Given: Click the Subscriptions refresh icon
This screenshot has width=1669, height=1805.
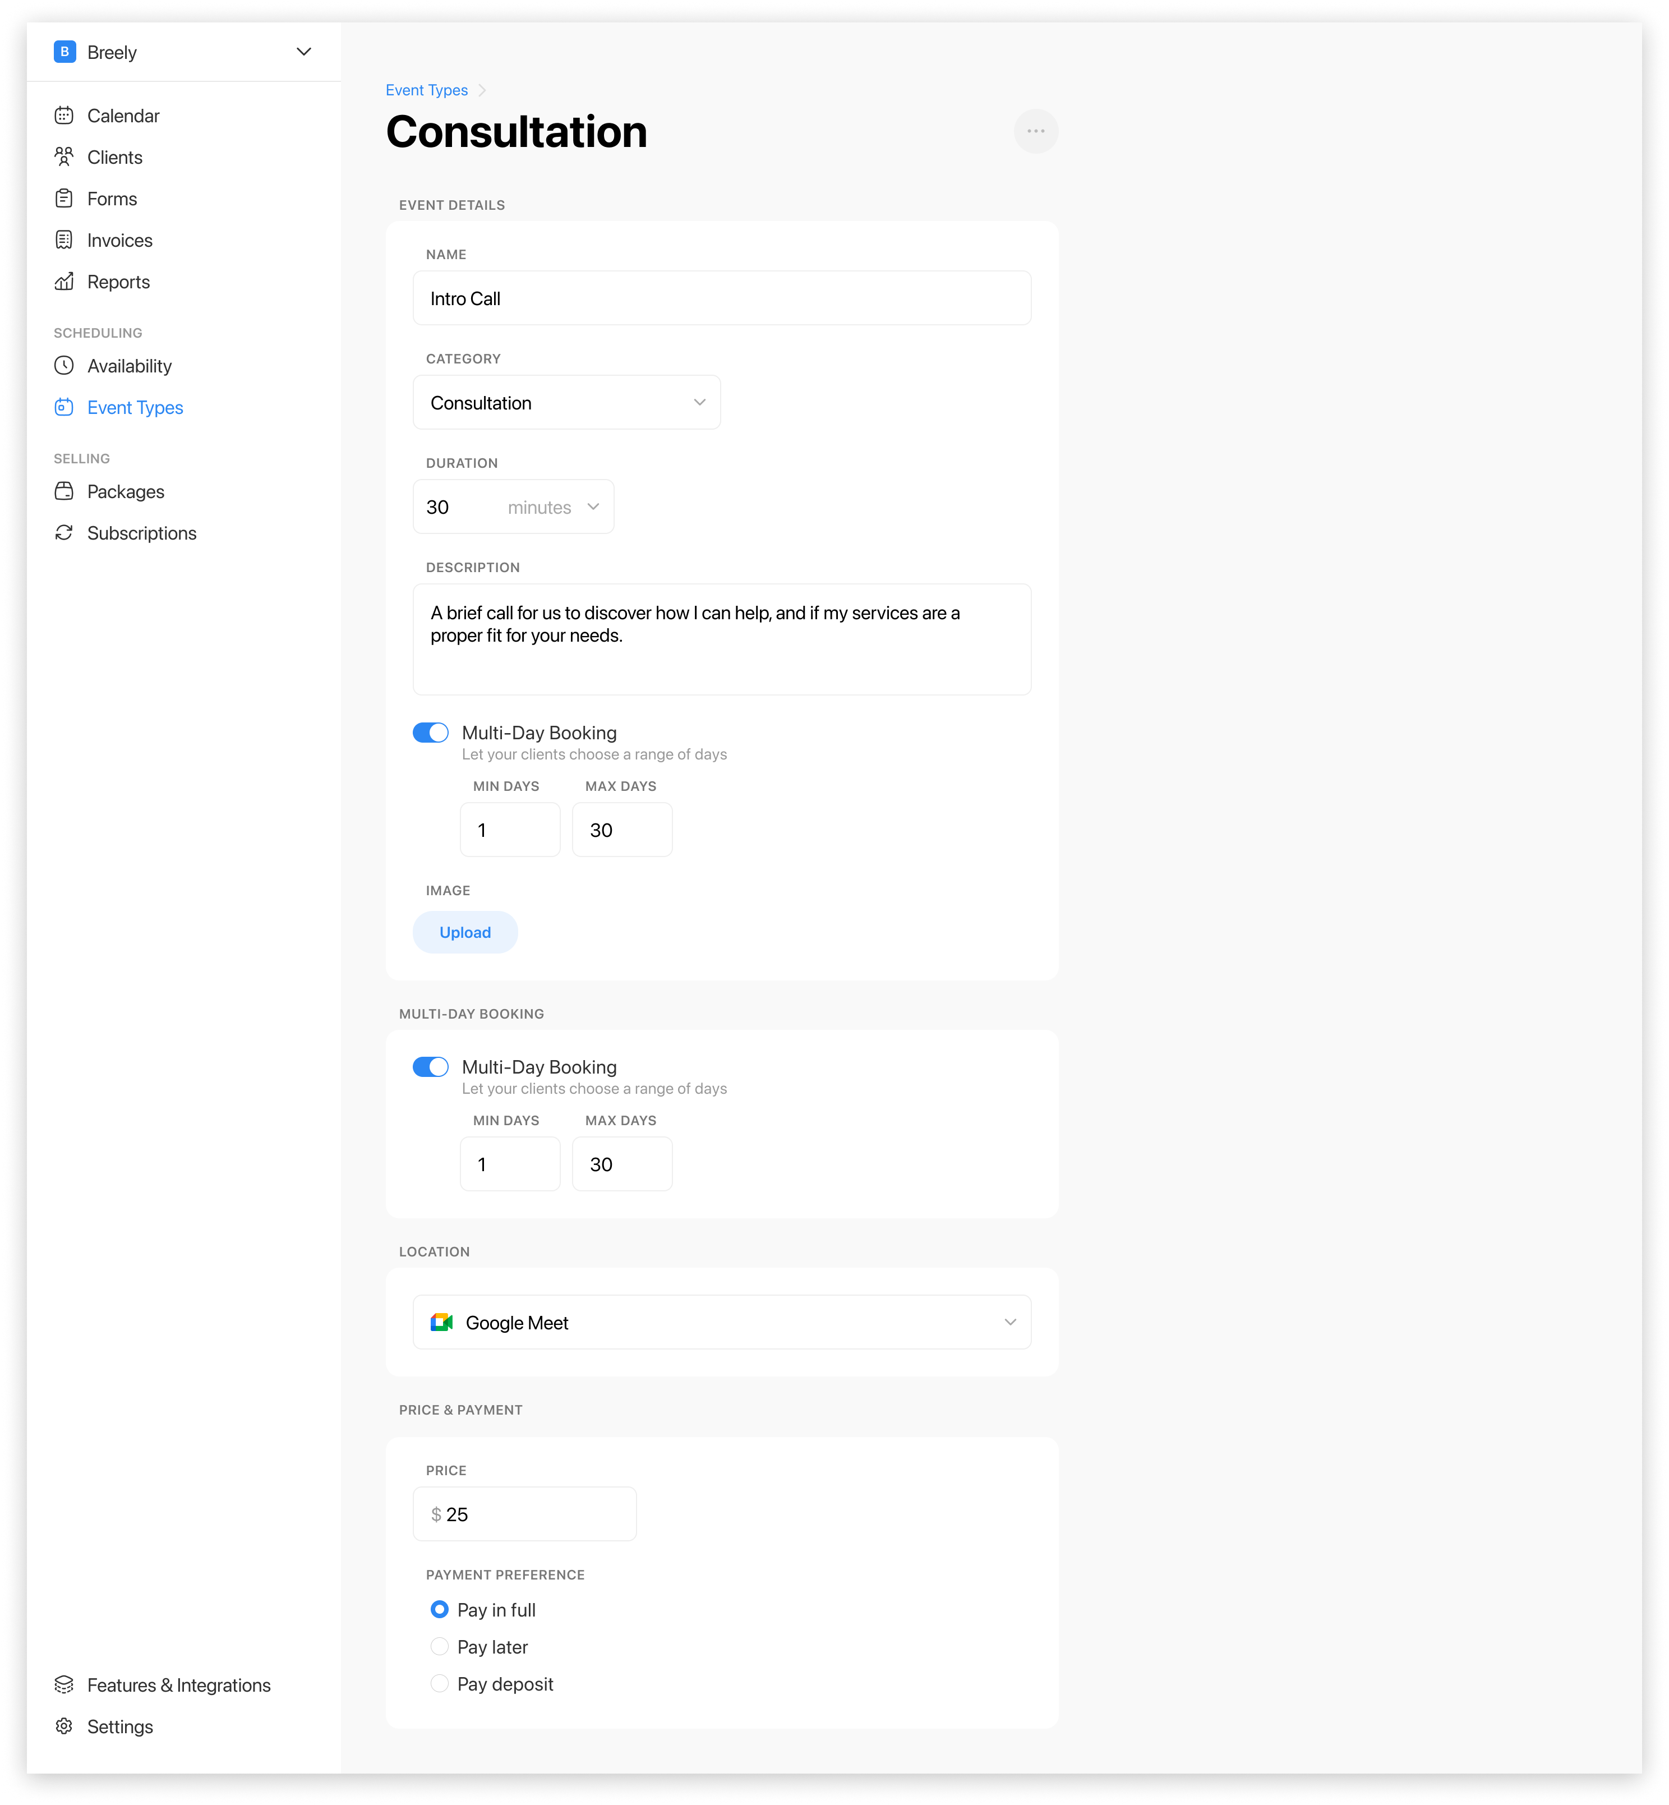Looking at the screenshot, I should tap(63, 533).
